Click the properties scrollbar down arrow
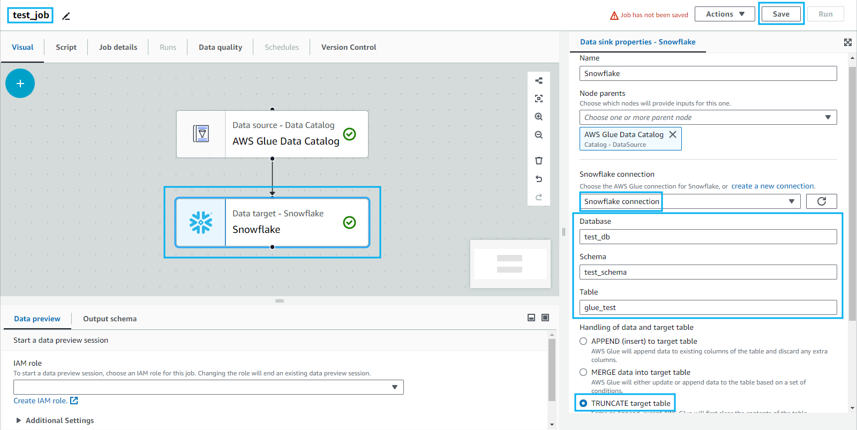Image resolution: width=857 pixels, height=430 pixels. (x=852, y=408)
